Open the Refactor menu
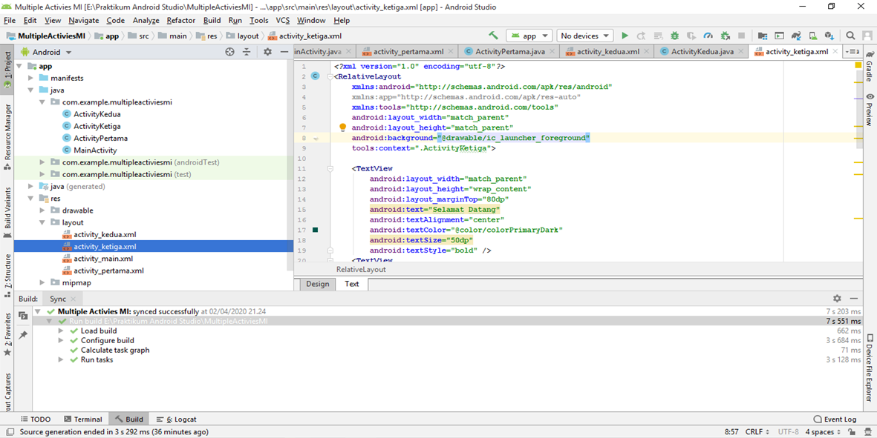 [181, 20]
